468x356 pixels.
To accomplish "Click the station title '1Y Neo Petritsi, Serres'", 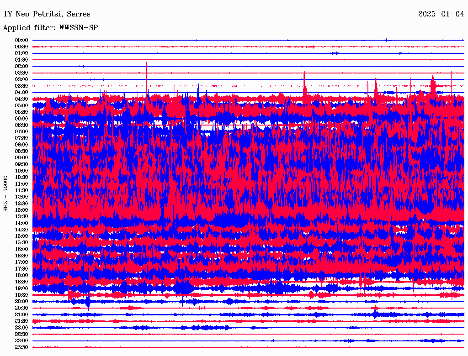I will 47,14.
